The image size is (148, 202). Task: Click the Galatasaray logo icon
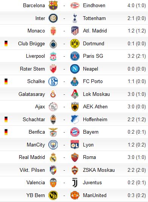pyautogui.click(x=53, y=94)
